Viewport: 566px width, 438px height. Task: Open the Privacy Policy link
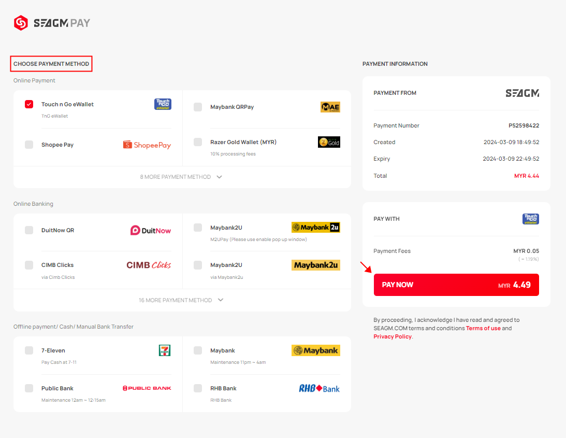coord(393,336)
